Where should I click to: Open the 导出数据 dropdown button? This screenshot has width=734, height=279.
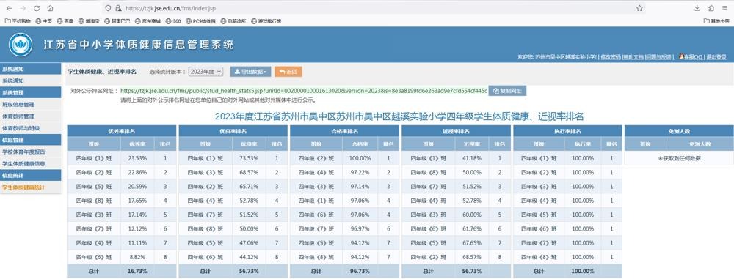point(250,72)
